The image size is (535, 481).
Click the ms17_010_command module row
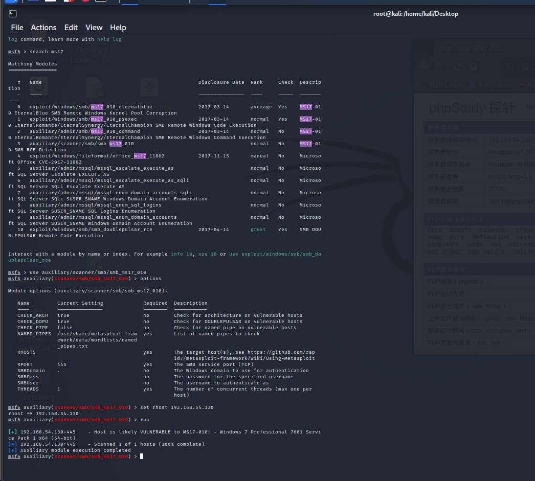click(x=165, y=131)
